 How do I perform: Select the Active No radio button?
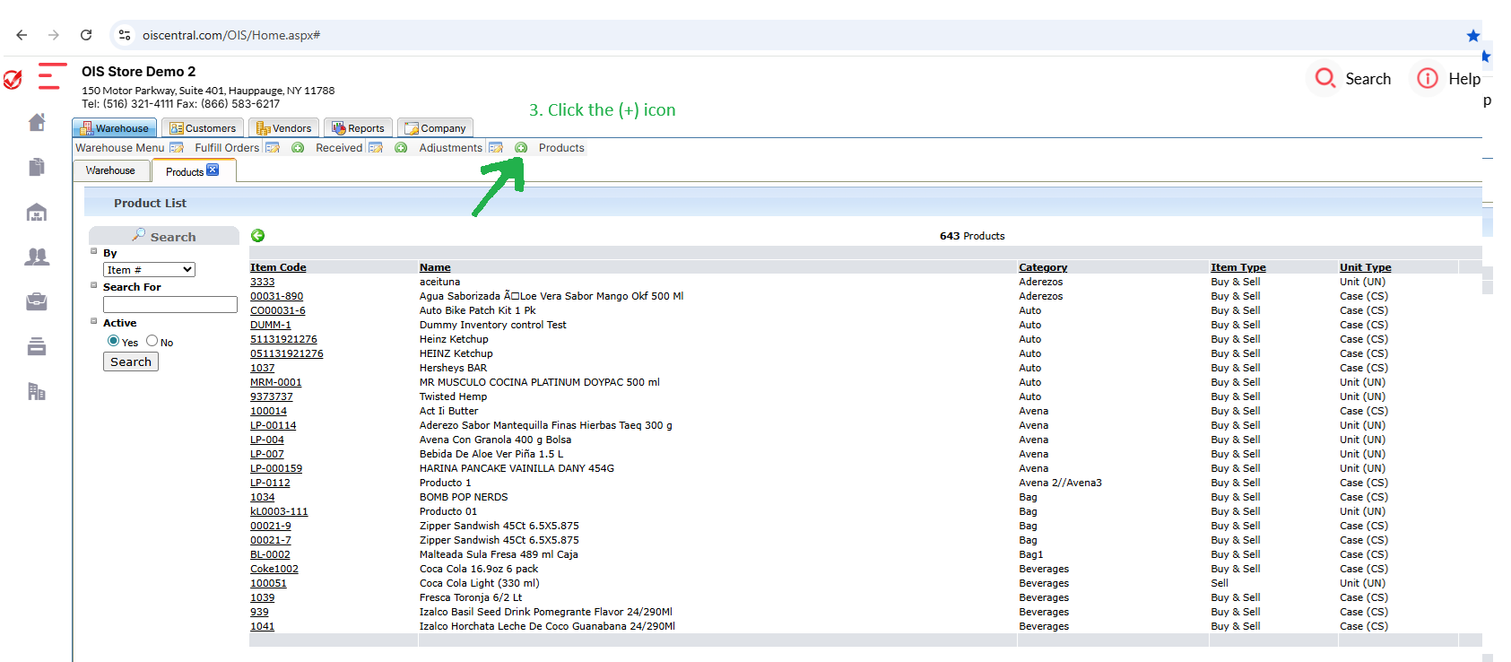tap(152, 341)
